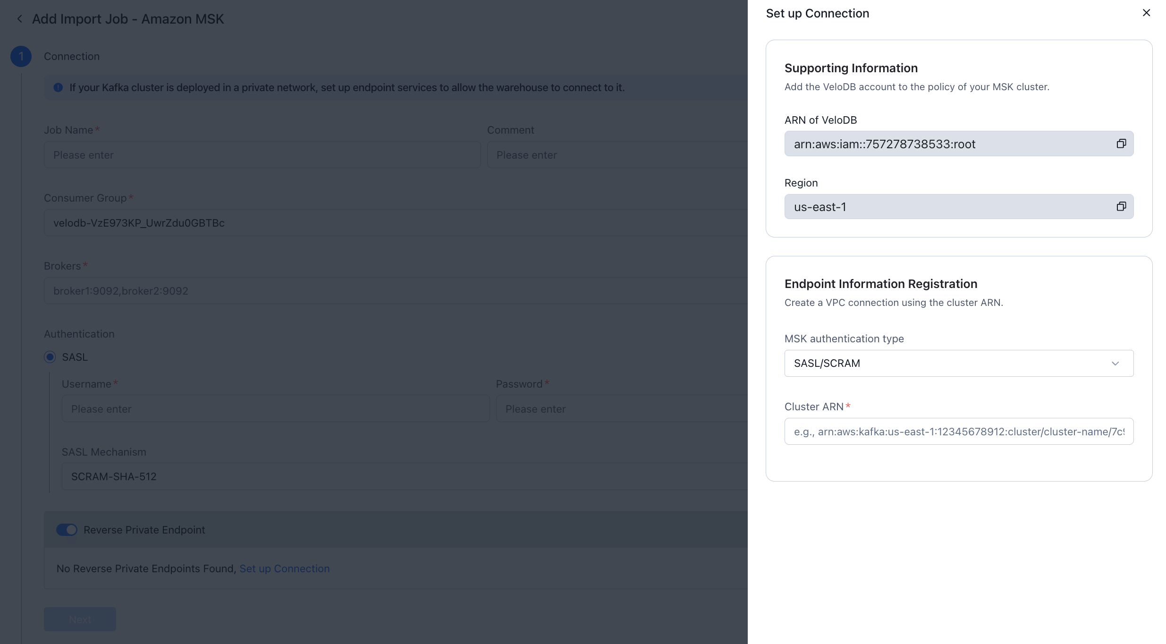Go back from Add Import Job page
Screen dimensions: 1166x644
pos(19,19)
